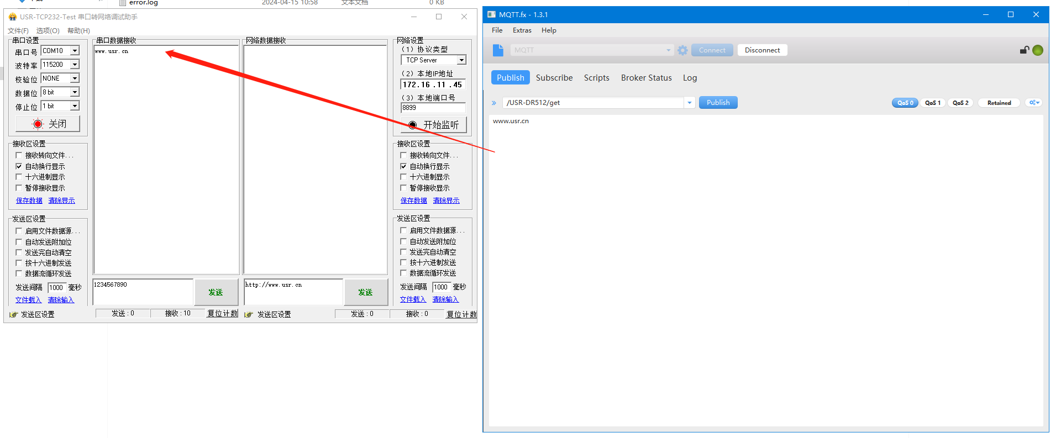1061x438 pixels.
Task: Expand the TCP Server protocol type dropdown
Action: (461, 60)
